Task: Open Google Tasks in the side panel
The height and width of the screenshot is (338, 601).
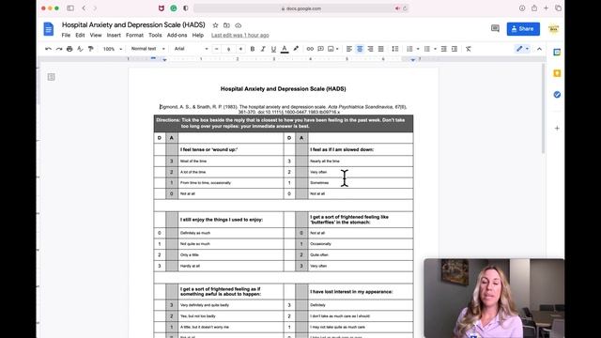Action: pyautogui.click(x=557, y=94)
